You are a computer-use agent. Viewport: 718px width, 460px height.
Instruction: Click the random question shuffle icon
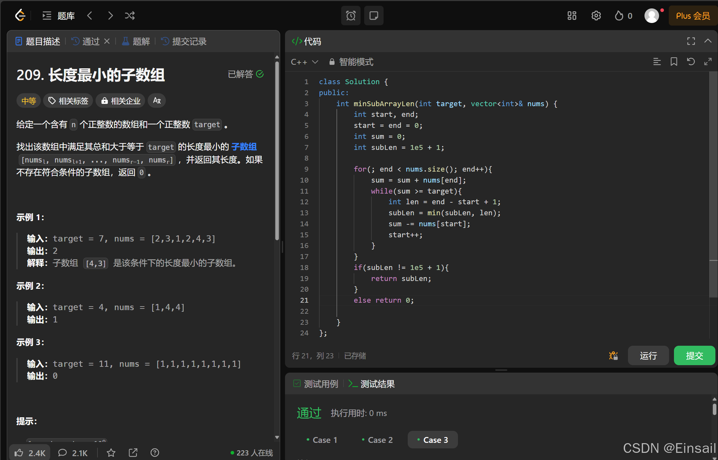point(130,15)
